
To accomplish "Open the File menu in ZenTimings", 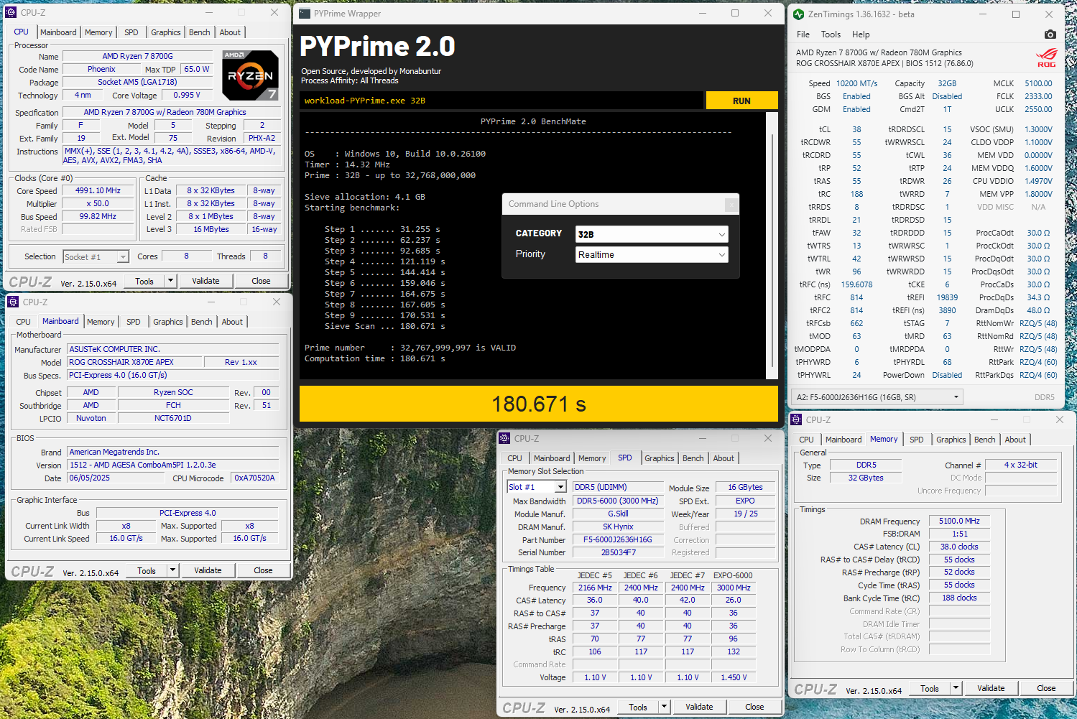I will pyautogui.click(x=803, y=34).
